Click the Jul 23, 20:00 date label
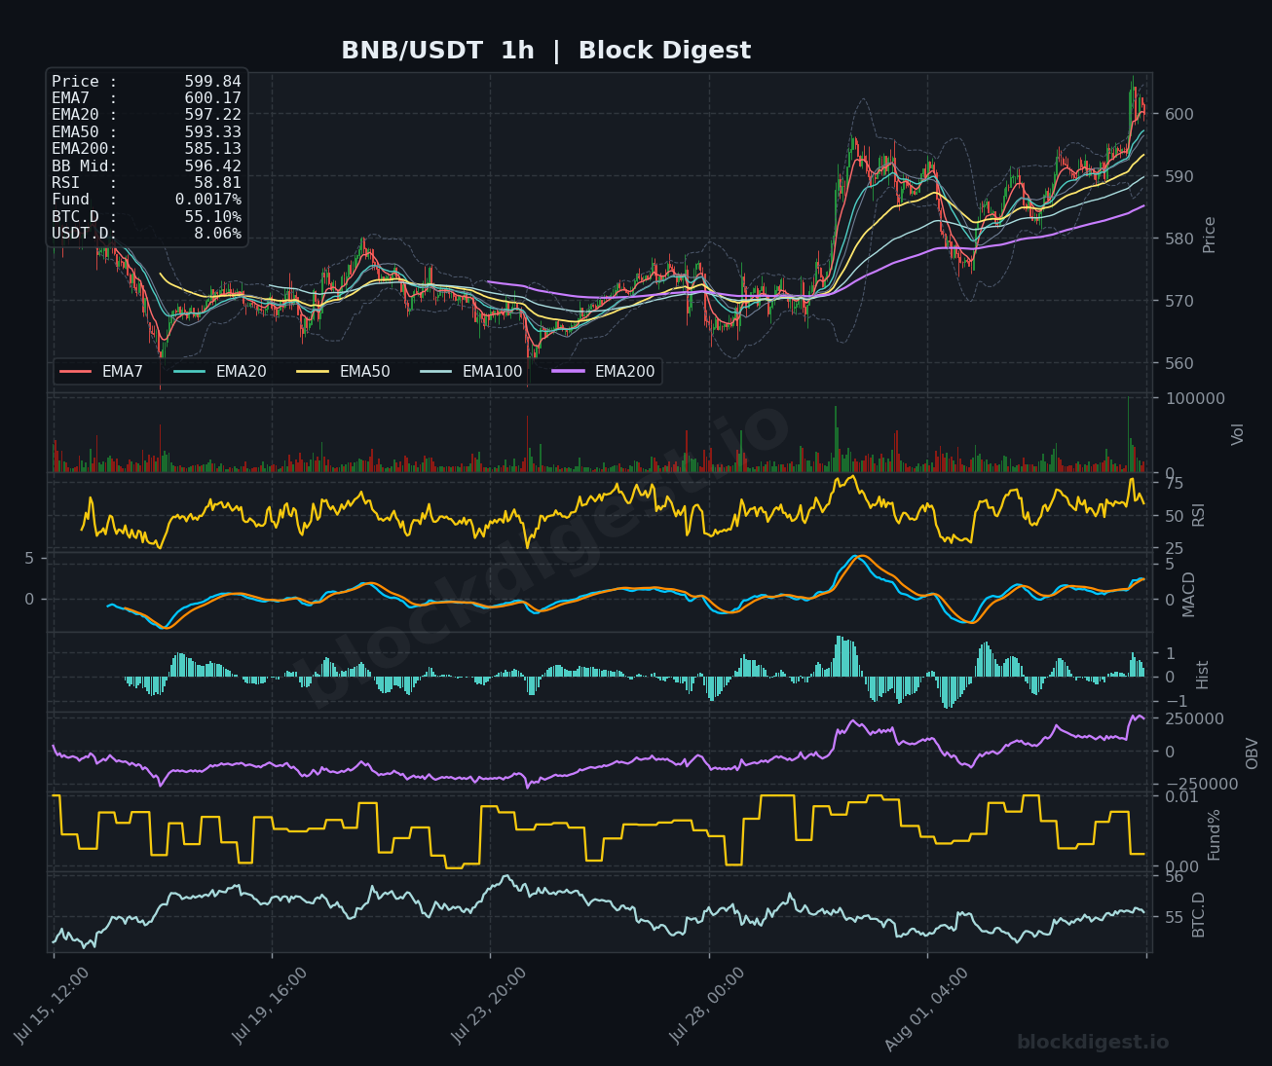 point(490,1005)
